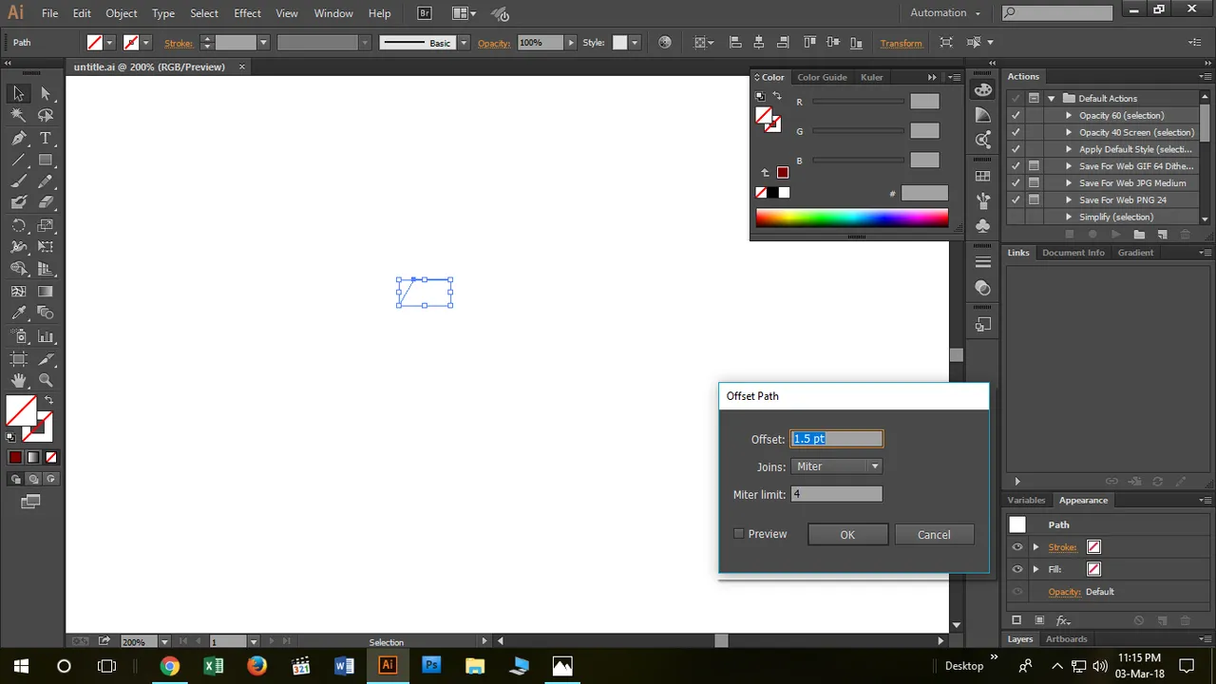This screenshot has width=1216, height=684.
Task: Select the Eyedropper tool
Action: 18,313
